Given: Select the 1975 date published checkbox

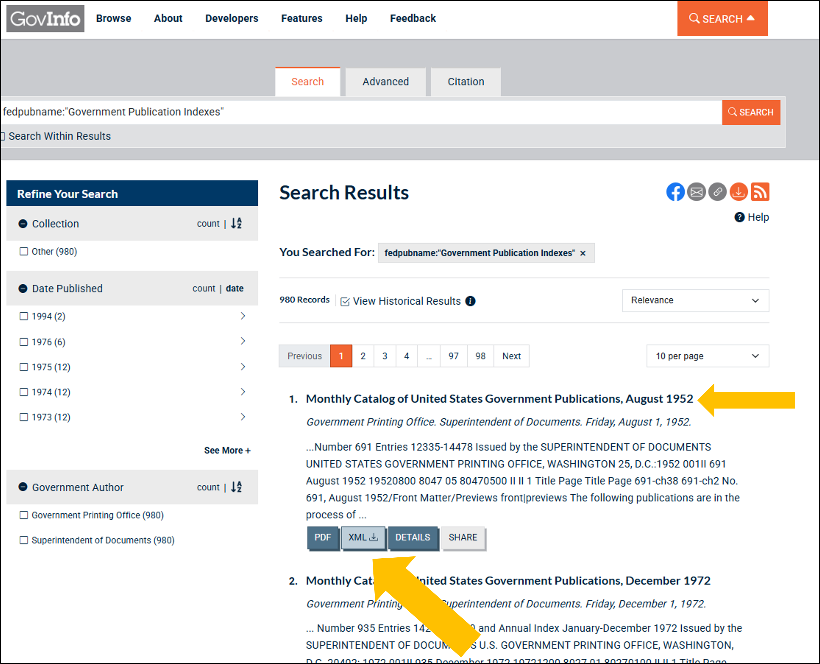Looking at the screenshot, I should [x=24, y=367].
